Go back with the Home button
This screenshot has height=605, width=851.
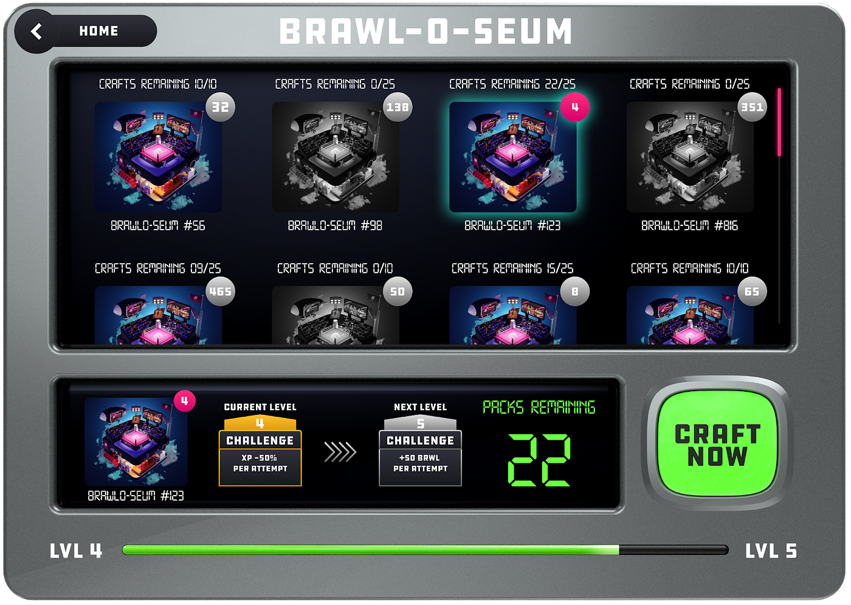(86, 31)
